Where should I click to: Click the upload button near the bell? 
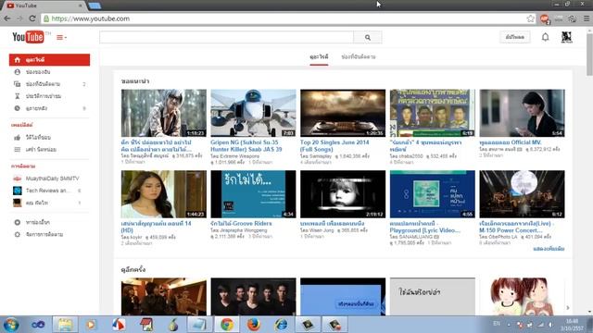pos(515,37)
